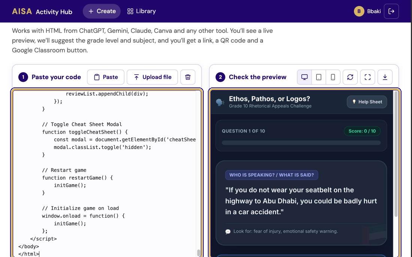Click the 'Ethos, Pathos, or Logos?' title
412x257 pixels.
click(x=269, y=99)
